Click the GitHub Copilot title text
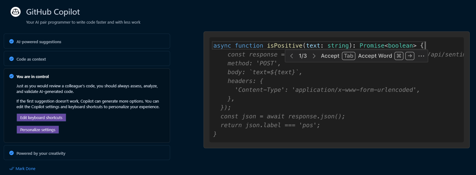Screen dimensions: 476x175 (53, 12)
